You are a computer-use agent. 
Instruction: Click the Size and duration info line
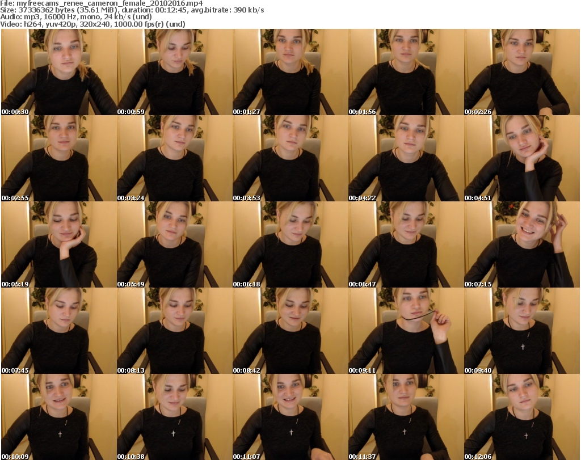132,10
